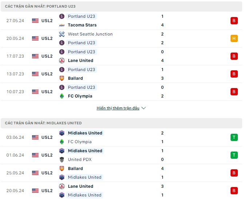
Task: Open Tacoma Stars team name link
Action: click(x=82, y=25)
